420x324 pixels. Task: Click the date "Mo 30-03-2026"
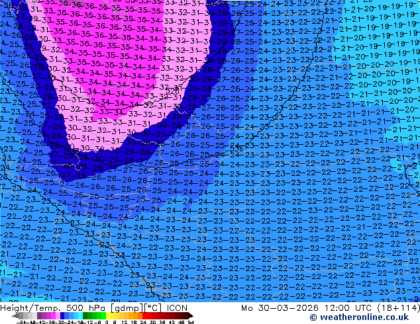click(280, 308)
